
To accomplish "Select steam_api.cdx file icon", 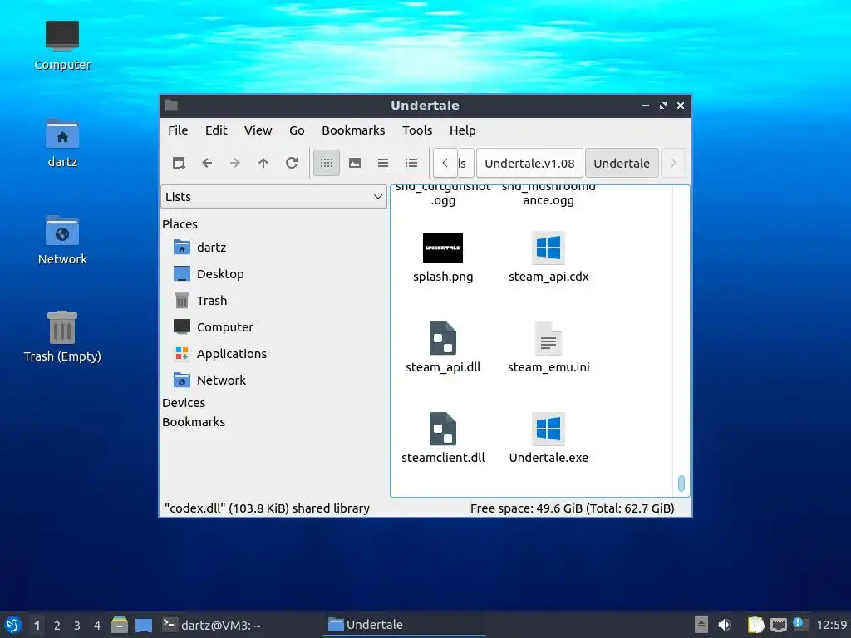I will click(x=548, y=248).
